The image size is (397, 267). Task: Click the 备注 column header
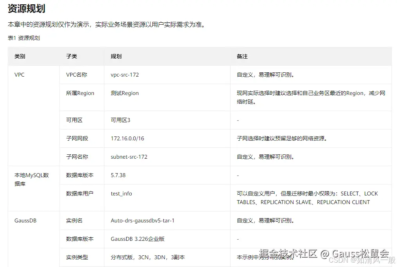pyautogui.click(x=242, y=56)
